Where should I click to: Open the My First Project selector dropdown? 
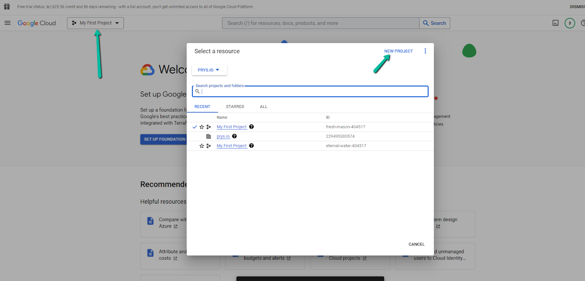pos(95,23)
